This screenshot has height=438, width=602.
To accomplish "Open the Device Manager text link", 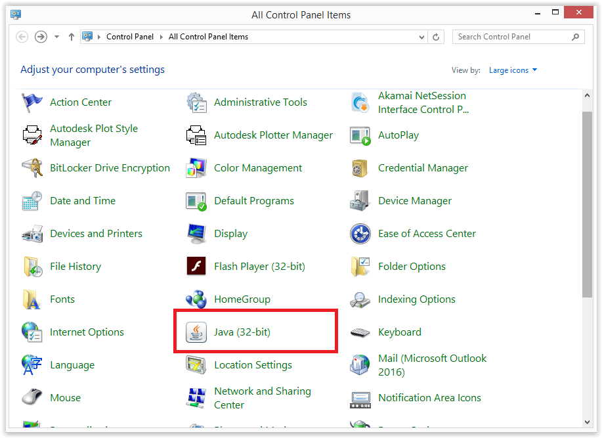I will click(415, 201).
